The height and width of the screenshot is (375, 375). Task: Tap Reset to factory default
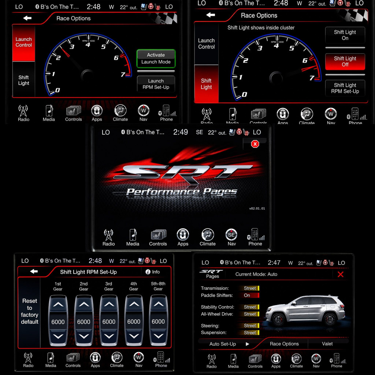point(29,311)
